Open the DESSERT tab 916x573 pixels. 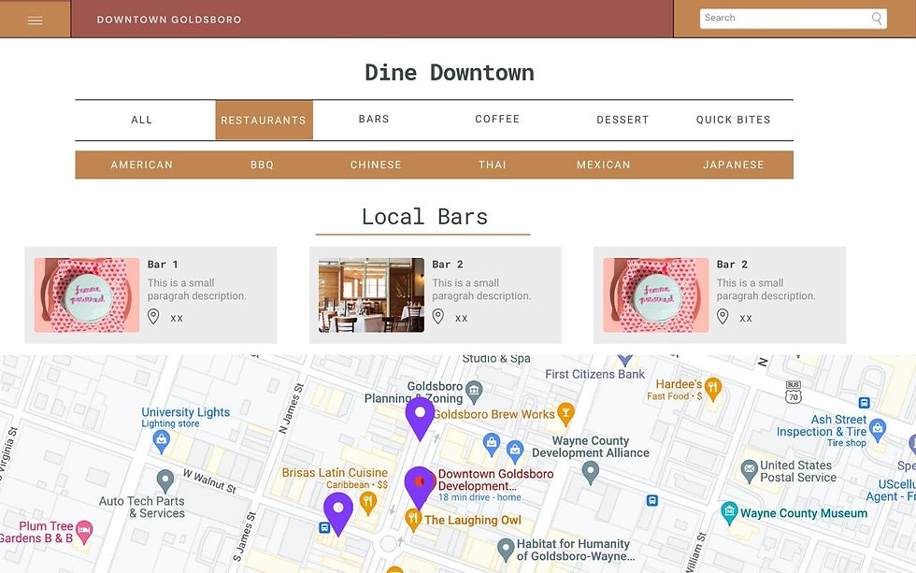click(623, 120)
